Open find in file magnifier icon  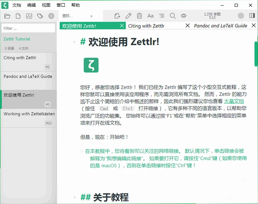(173, 16)
